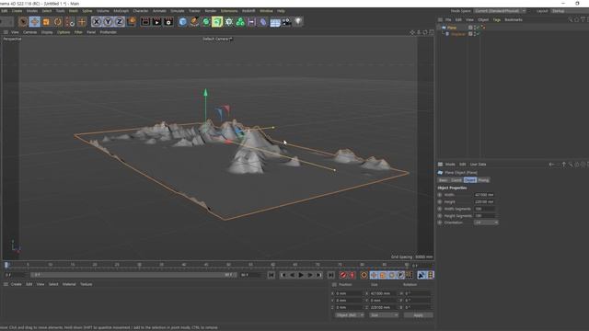Viewport: 589px width, 331px height.
Task: Open the Spline Pen tool
Action: [194, 22]
